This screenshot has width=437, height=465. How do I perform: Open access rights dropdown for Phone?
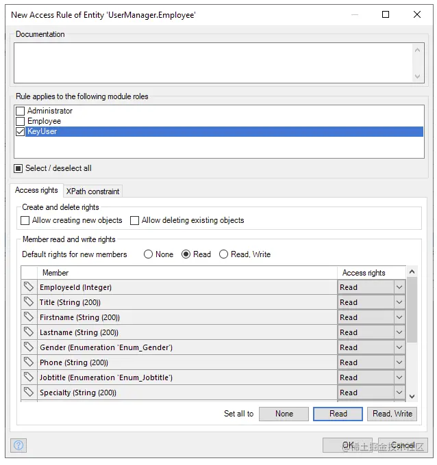pos(399,362)
